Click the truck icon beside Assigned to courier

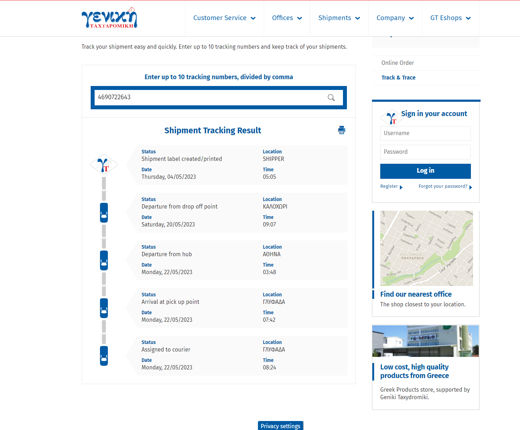[x=104, y=356]
